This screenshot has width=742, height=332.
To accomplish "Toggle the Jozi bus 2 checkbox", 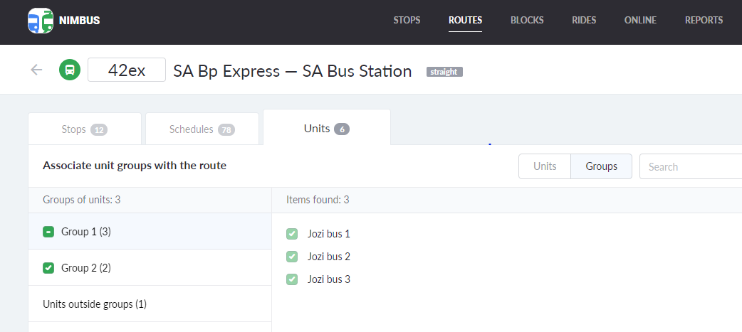I will (x=292, y=257).
